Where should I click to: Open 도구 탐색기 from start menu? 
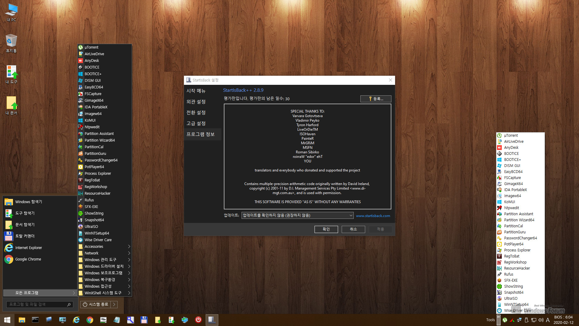pyautogui.click(x=40, y=213)
